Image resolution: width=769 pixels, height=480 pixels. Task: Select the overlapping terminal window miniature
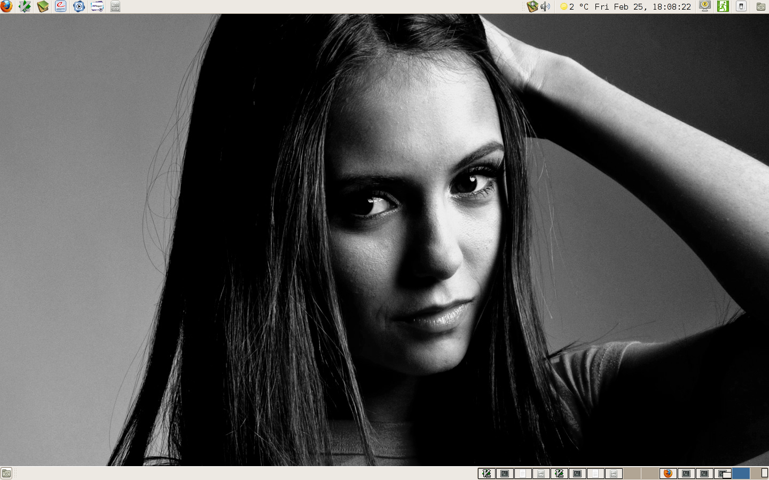coord(723,473)
